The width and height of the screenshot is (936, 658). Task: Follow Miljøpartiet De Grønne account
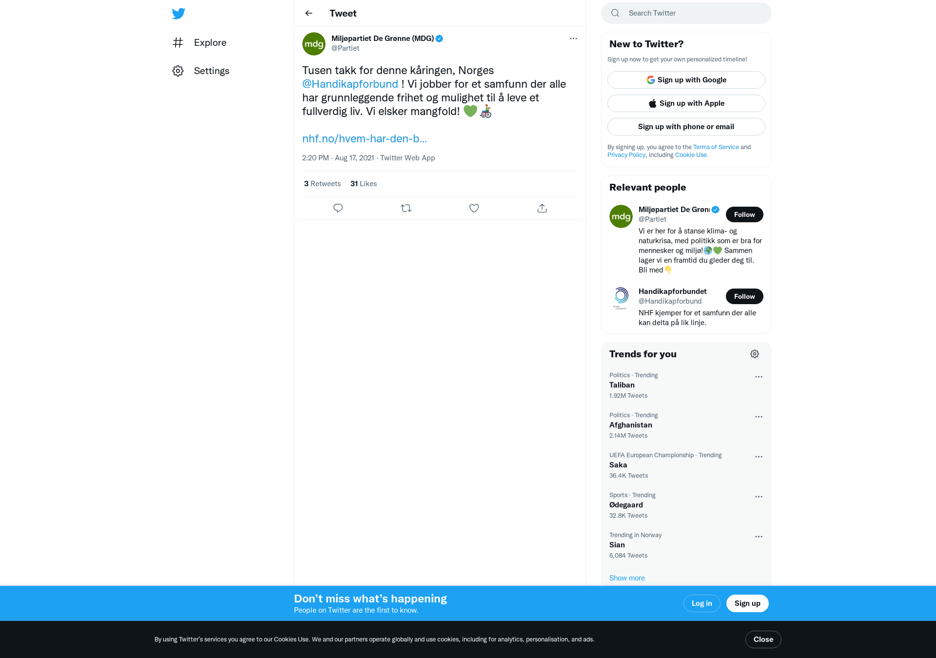point(744,214)
